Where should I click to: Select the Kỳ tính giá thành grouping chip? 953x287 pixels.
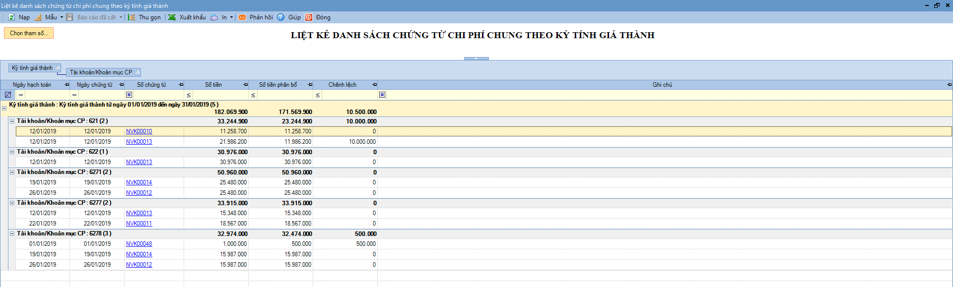coord(33,68)
